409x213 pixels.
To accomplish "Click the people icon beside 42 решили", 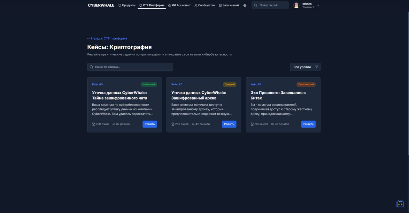I will click(193, 124).
